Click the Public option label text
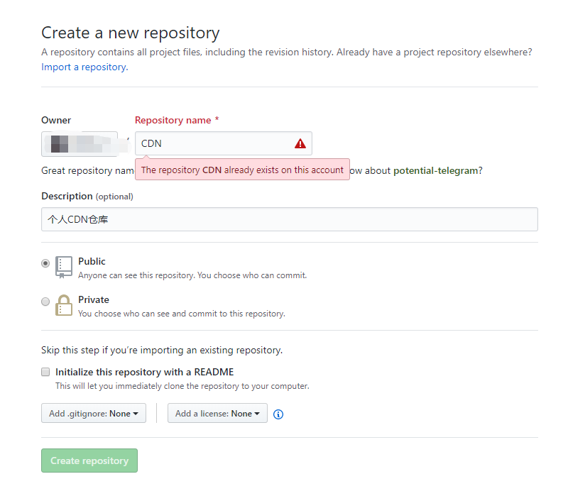568x496 pixels. click(92, 261)
